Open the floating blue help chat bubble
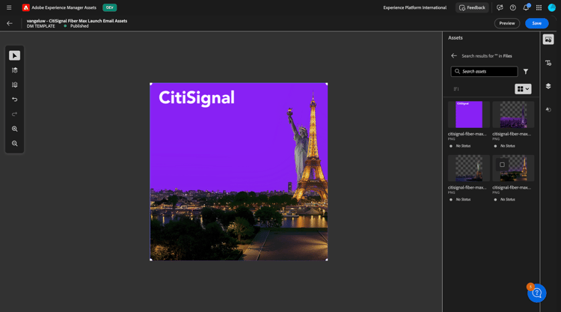The height and width of the screenshot is (312, 561). [536, 293]
